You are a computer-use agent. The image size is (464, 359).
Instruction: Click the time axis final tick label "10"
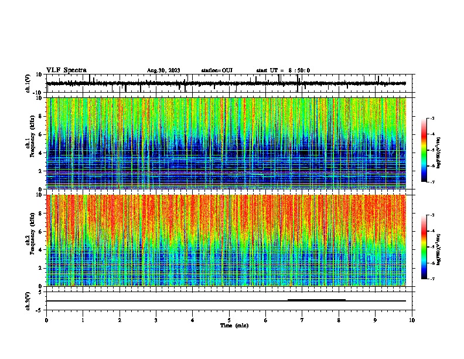pyautogui.click(x=412, y=320)
